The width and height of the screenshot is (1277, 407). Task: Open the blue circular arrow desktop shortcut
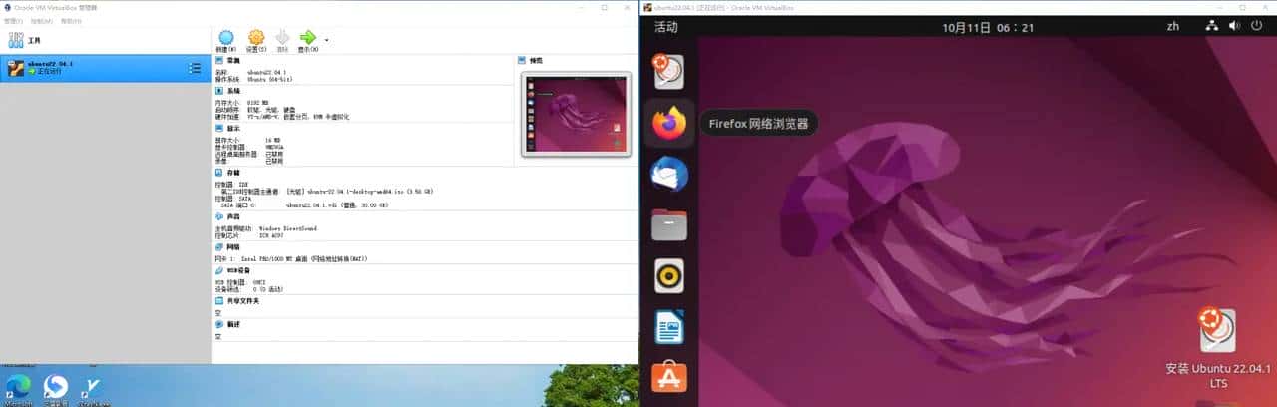(x=55, y=388)
